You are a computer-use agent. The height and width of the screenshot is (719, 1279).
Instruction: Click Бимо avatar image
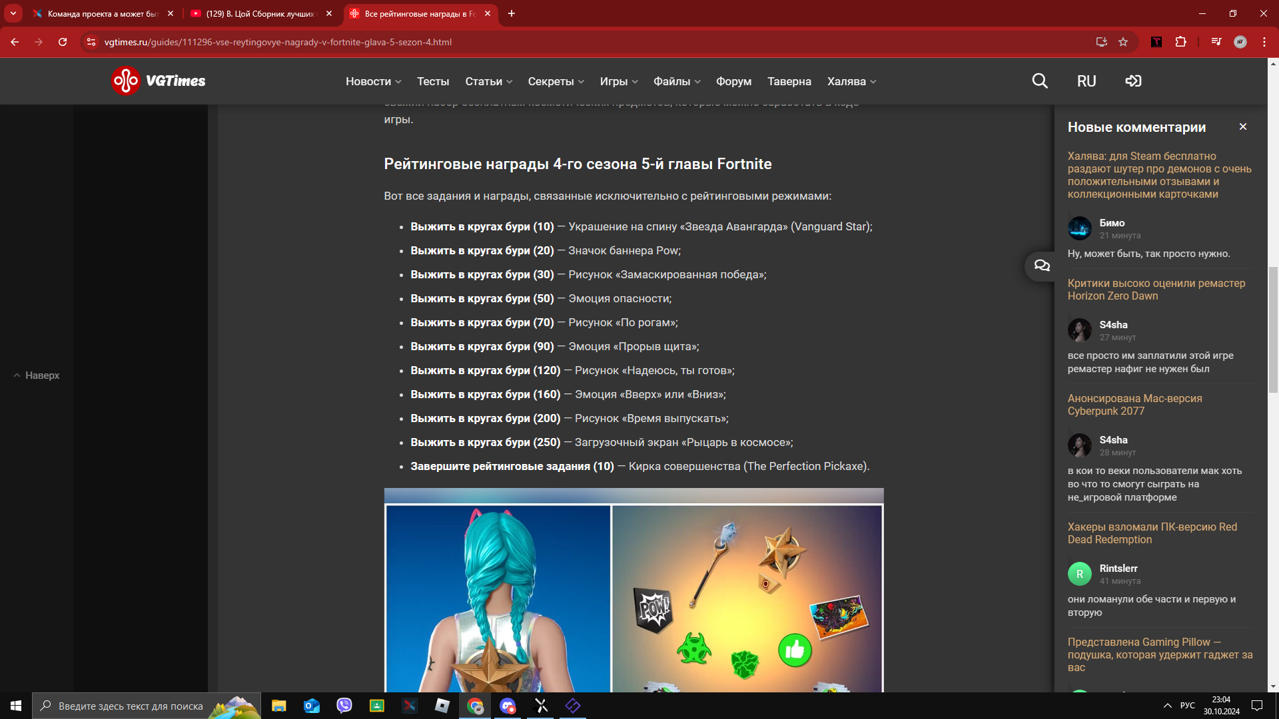[x=1080, y=228]
